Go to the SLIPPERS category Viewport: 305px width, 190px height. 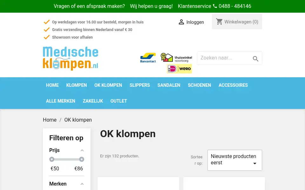click(140, 85)
